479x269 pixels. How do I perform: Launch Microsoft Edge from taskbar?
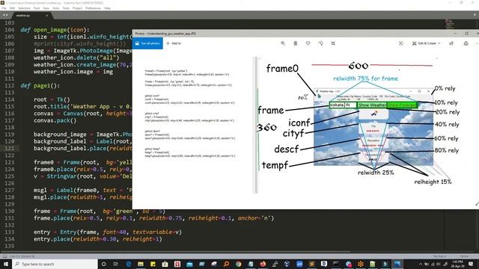pyautogui.click(x=128, y=264)
